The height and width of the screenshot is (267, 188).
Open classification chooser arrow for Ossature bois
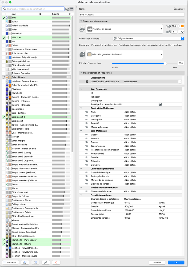pyautogui.click(x=180, y=82)
